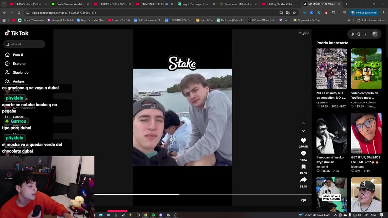Screen dimensions: 388x218
Task: Open the Chrome three-dot menu
Action: point(383,13)
